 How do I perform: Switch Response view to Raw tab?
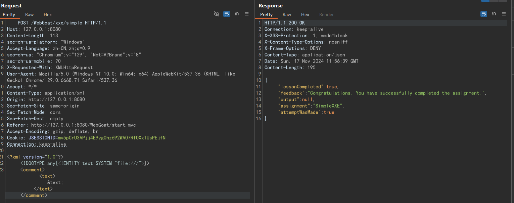pyautogui.click(x=287, y=14)
